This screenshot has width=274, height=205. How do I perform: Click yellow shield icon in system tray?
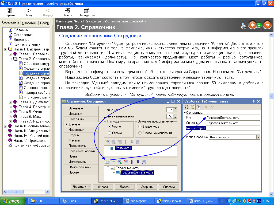(x=245, y=201)
